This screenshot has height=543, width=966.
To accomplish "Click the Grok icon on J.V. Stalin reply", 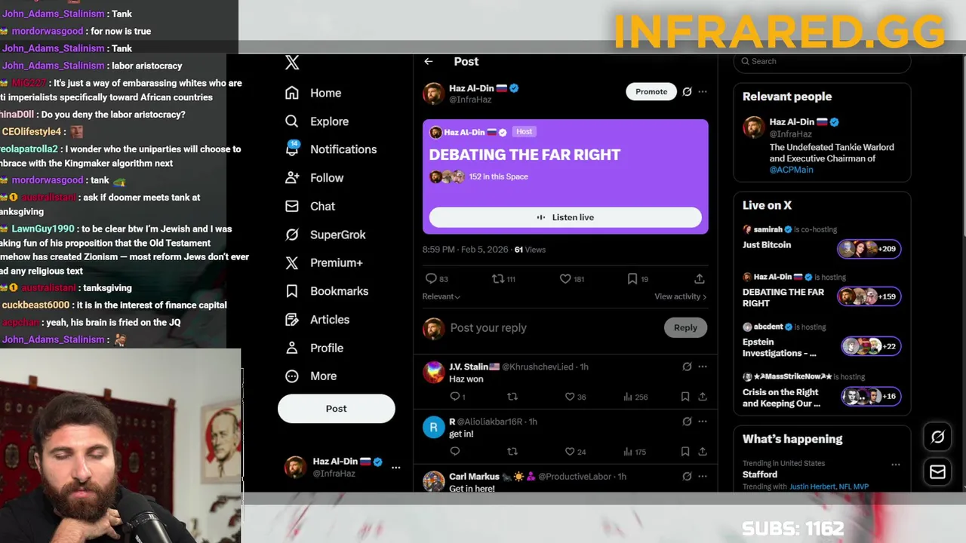I will 687,367.
